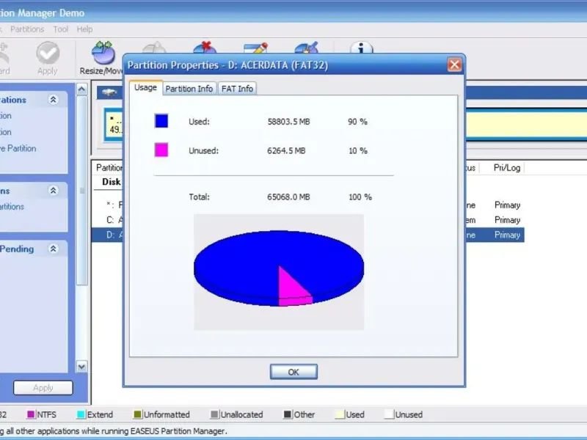Open the properties info toolbar icon
This screenshot has height=440, width=587.
pos(361,48)
